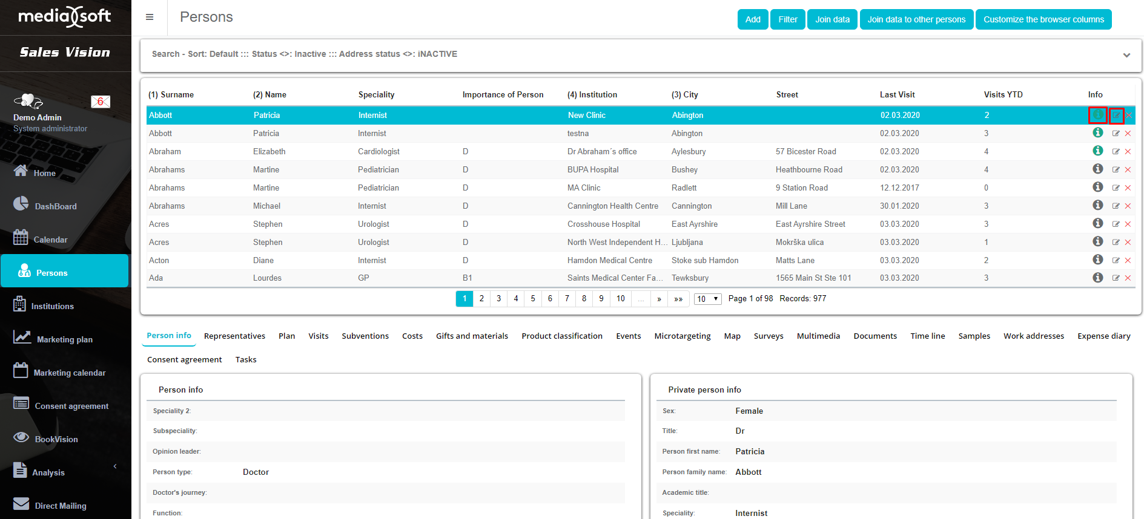Click edit icon for Acton Diane row
This screenshot has width=1144, height=519.
pyautogui.click(x=1116, y=260)
